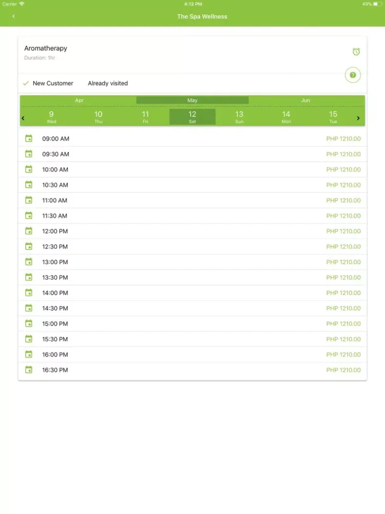Book the 09:00 AM time slot

tap(192, 139)
